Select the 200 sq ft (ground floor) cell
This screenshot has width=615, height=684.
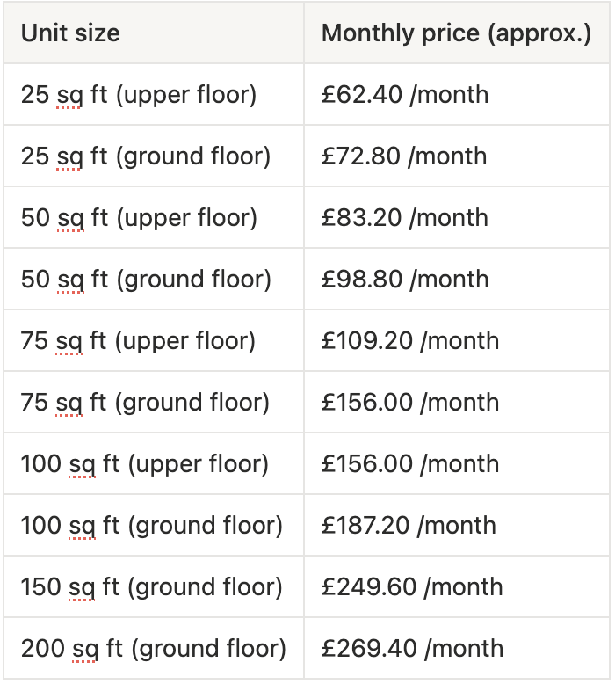tap(154, 648)
